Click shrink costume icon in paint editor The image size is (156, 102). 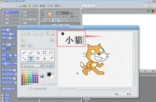(x=28, y=34)
